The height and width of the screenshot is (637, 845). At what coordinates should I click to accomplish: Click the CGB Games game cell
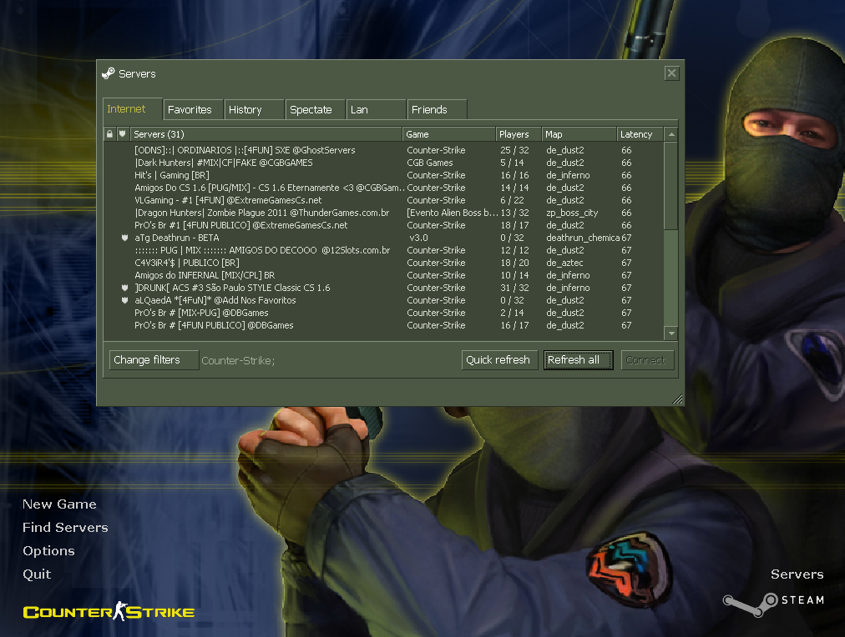[429, 163]
